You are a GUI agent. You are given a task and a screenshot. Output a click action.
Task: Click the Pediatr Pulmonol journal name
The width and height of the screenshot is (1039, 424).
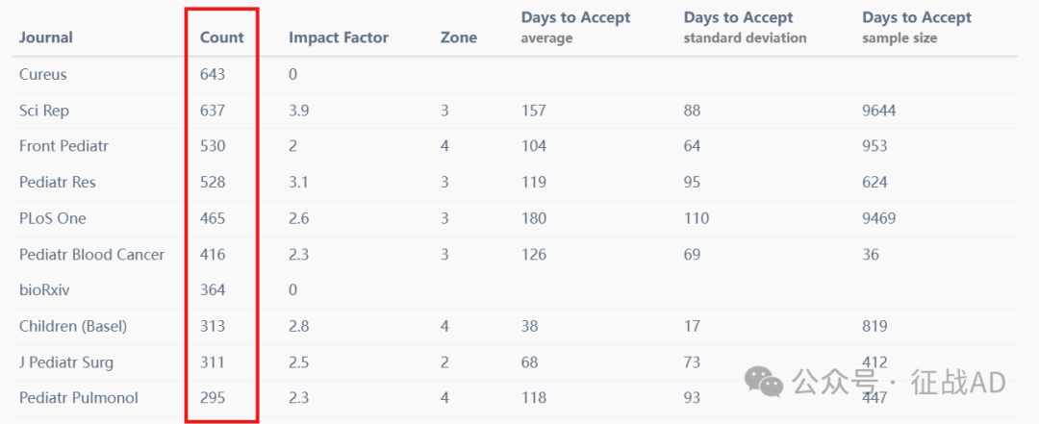(79, 397)
